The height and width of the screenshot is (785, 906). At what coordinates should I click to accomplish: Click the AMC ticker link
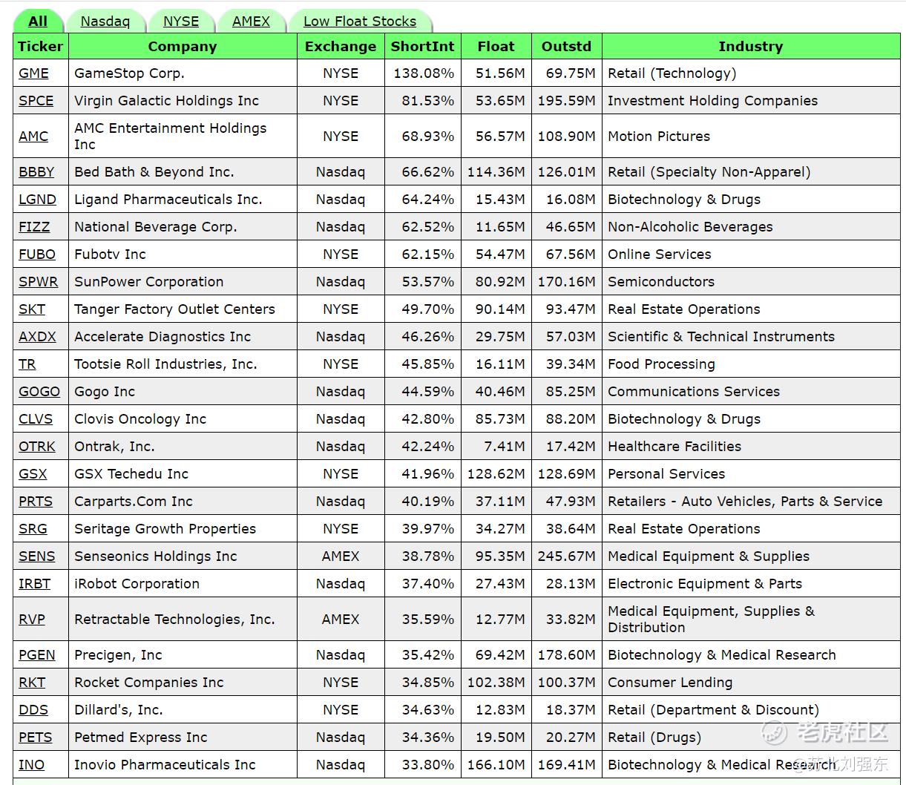point(33,137)
